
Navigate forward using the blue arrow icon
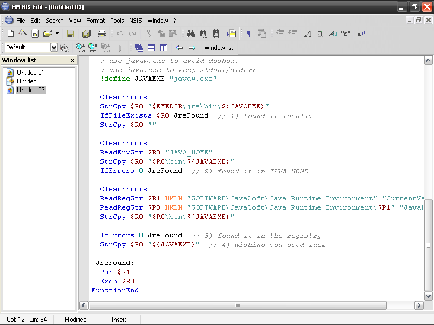tap(192, 48)
